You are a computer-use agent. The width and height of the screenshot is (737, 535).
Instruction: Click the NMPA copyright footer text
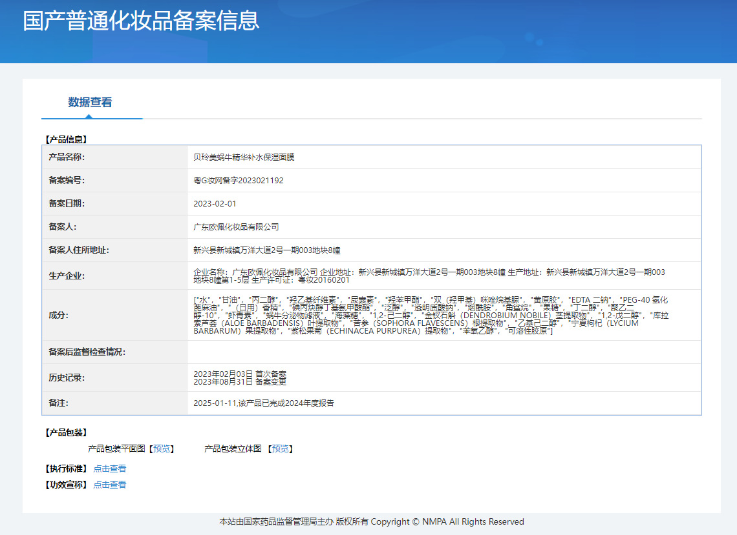372,521
